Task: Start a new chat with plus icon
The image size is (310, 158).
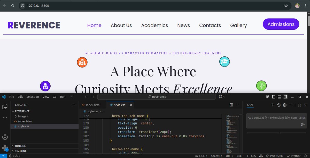Action: point(273,105)
